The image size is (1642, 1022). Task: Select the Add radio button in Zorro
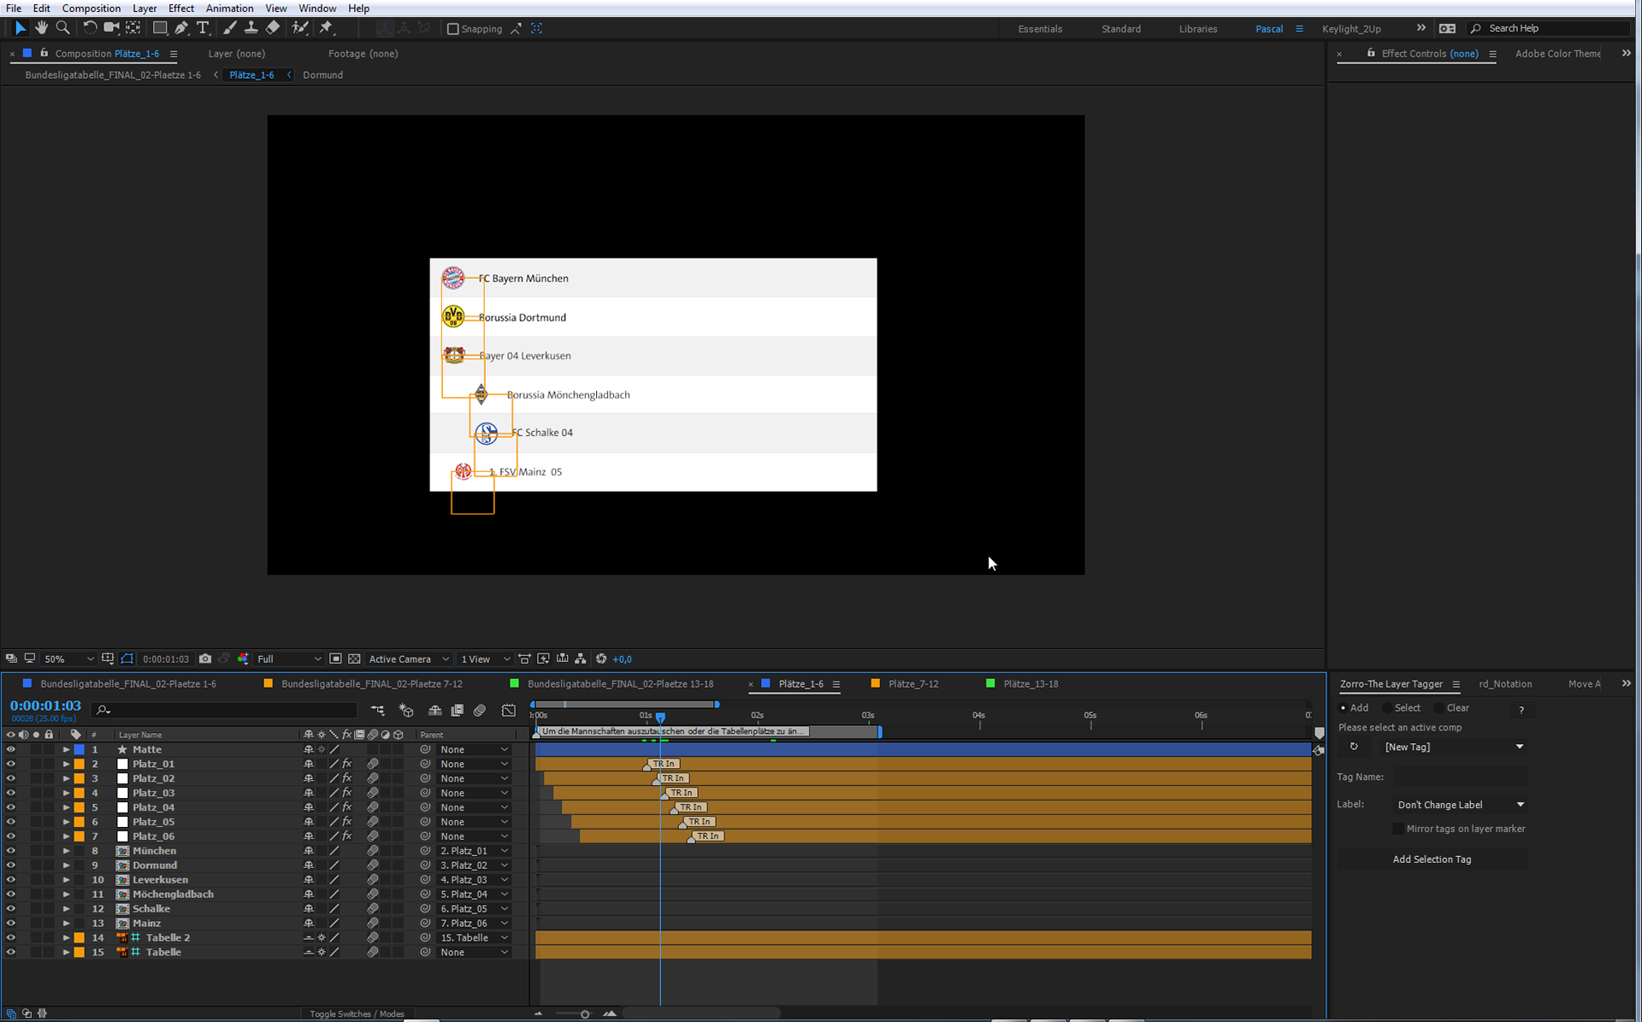(x=1343, y=708)
